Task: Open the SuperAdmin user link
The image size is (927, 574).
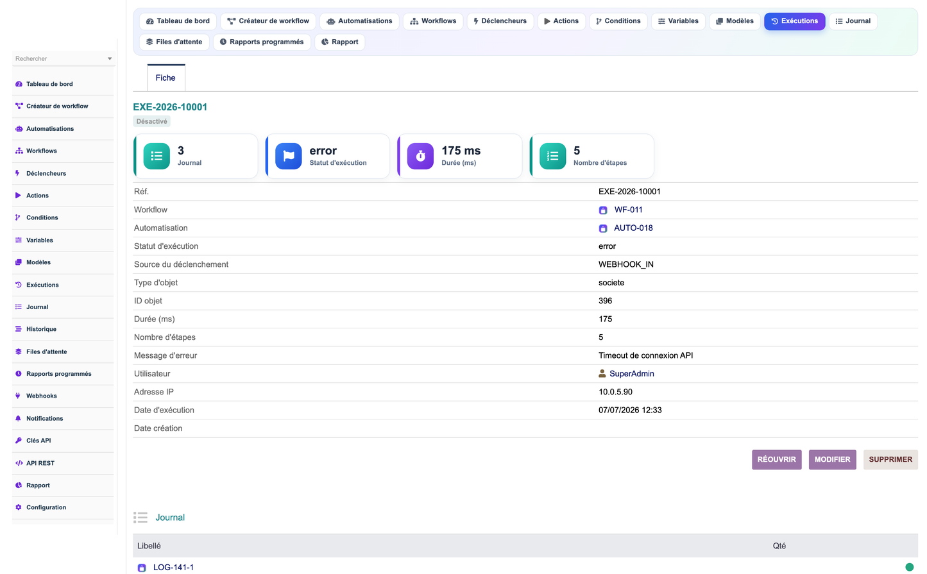Action: click(x=631, y=373)
